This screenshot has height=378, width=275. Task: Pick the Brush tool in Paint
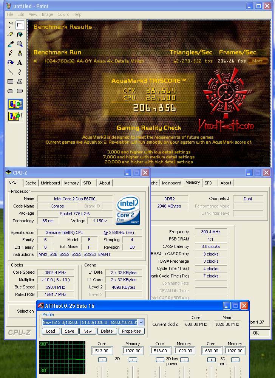click(20, 53)
